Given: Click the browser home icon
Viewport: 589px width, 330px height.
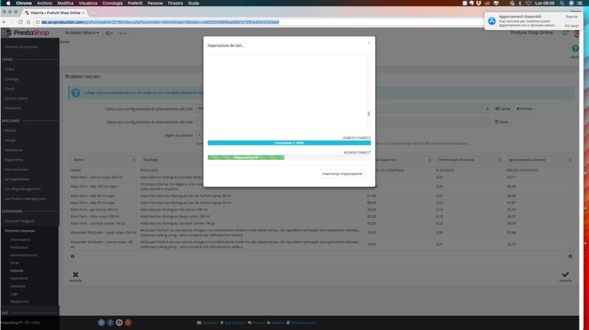Looking at the screenshot, I should (x=28, y=22).
